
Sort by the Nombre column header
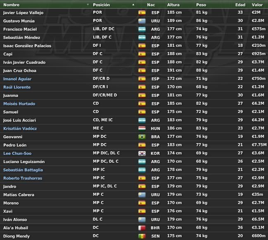(11, 5)
